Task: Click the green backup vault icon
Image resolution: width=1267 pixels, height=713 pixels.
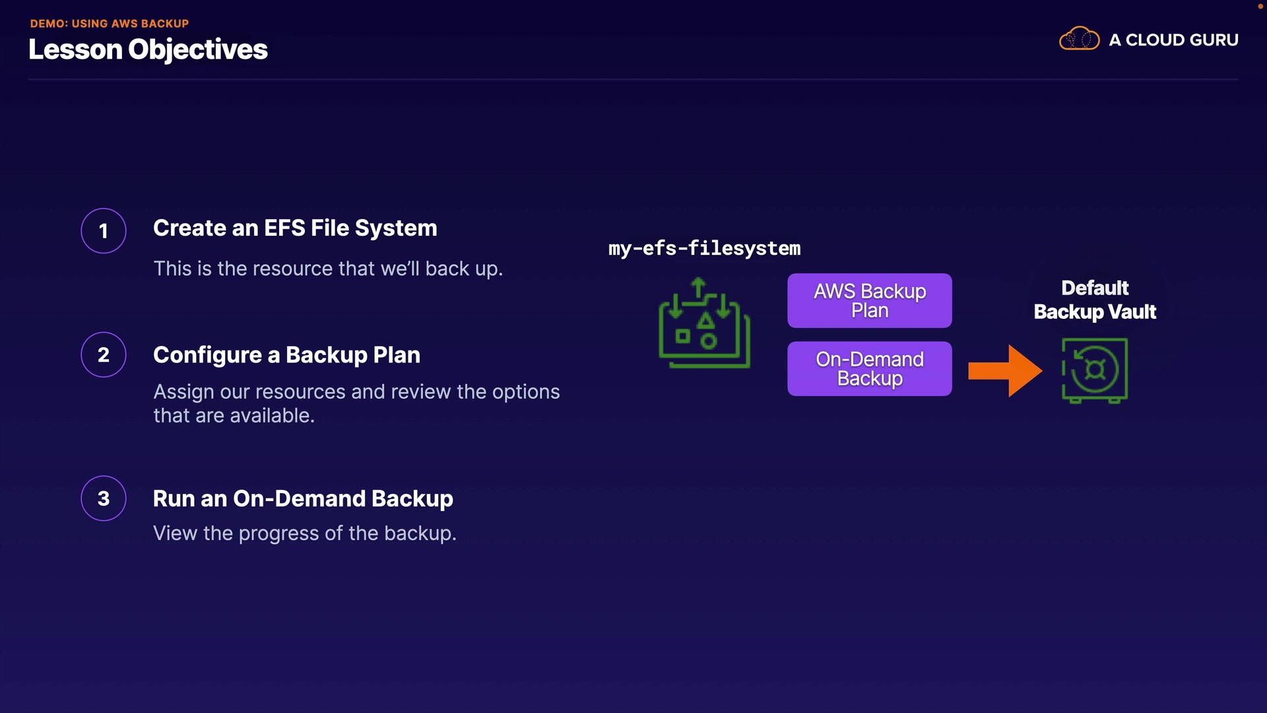Action: coord(1094,370)
